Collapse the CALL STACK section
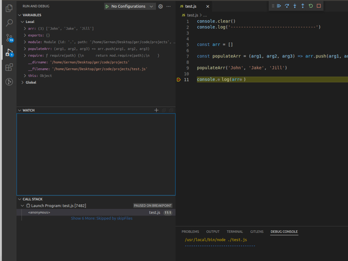The image size is (348, 261). click(x=20, y=199)
